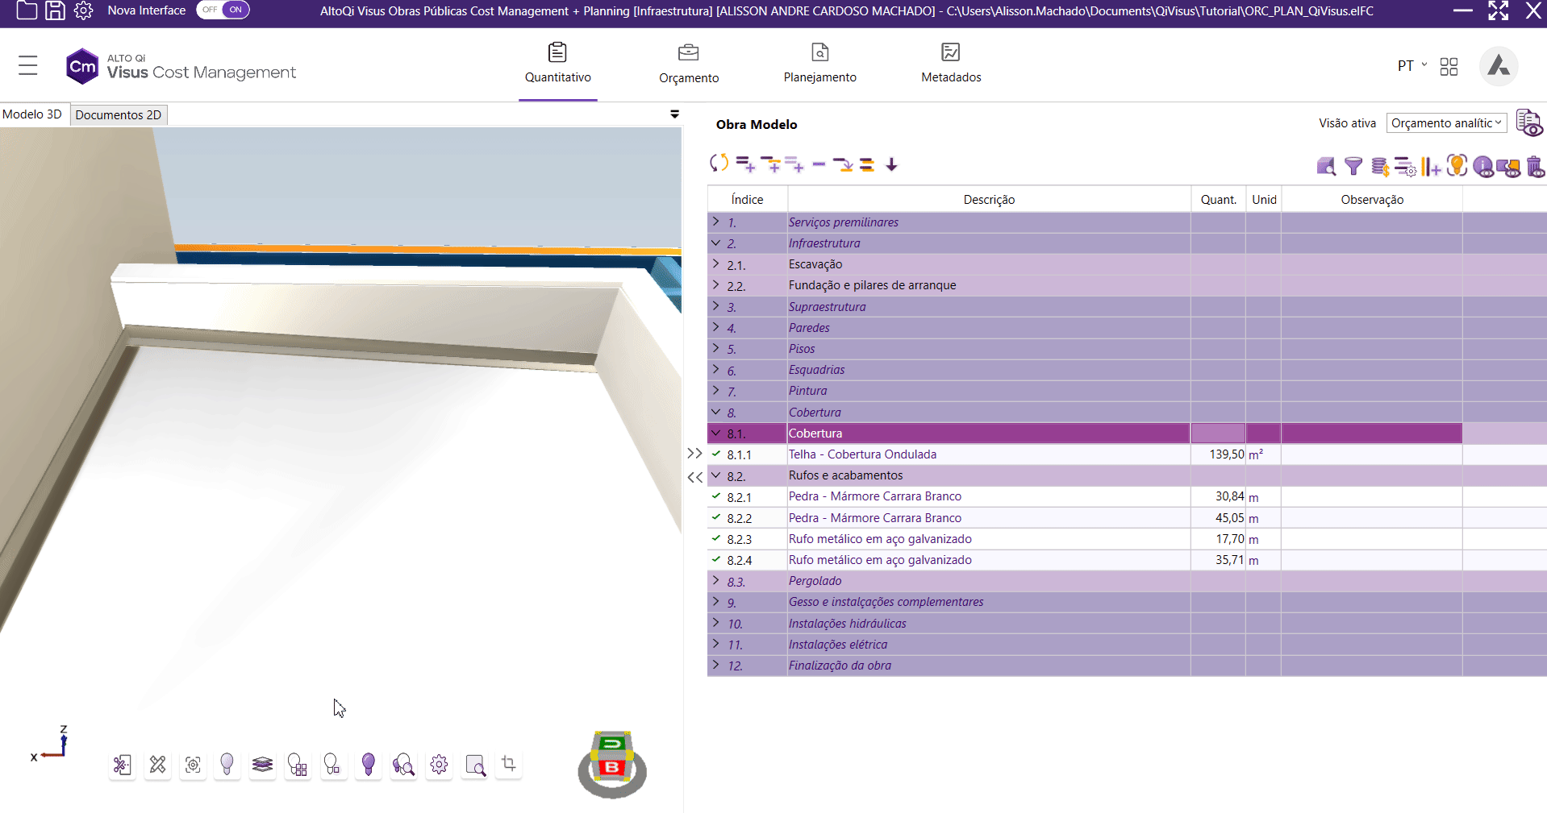The image size is (1547, 813).
Task: Select the crop tool in viewer toolbar
Action: pyautogui.click(x=509, y=764)
